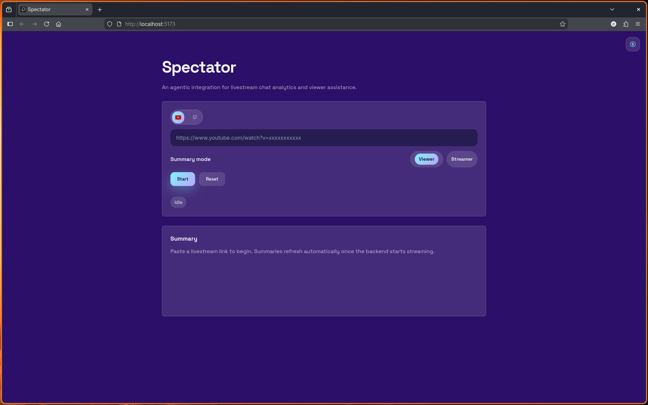Open a new tab with plus button
This screenshot has width=648, height=405.
point(100,9)
